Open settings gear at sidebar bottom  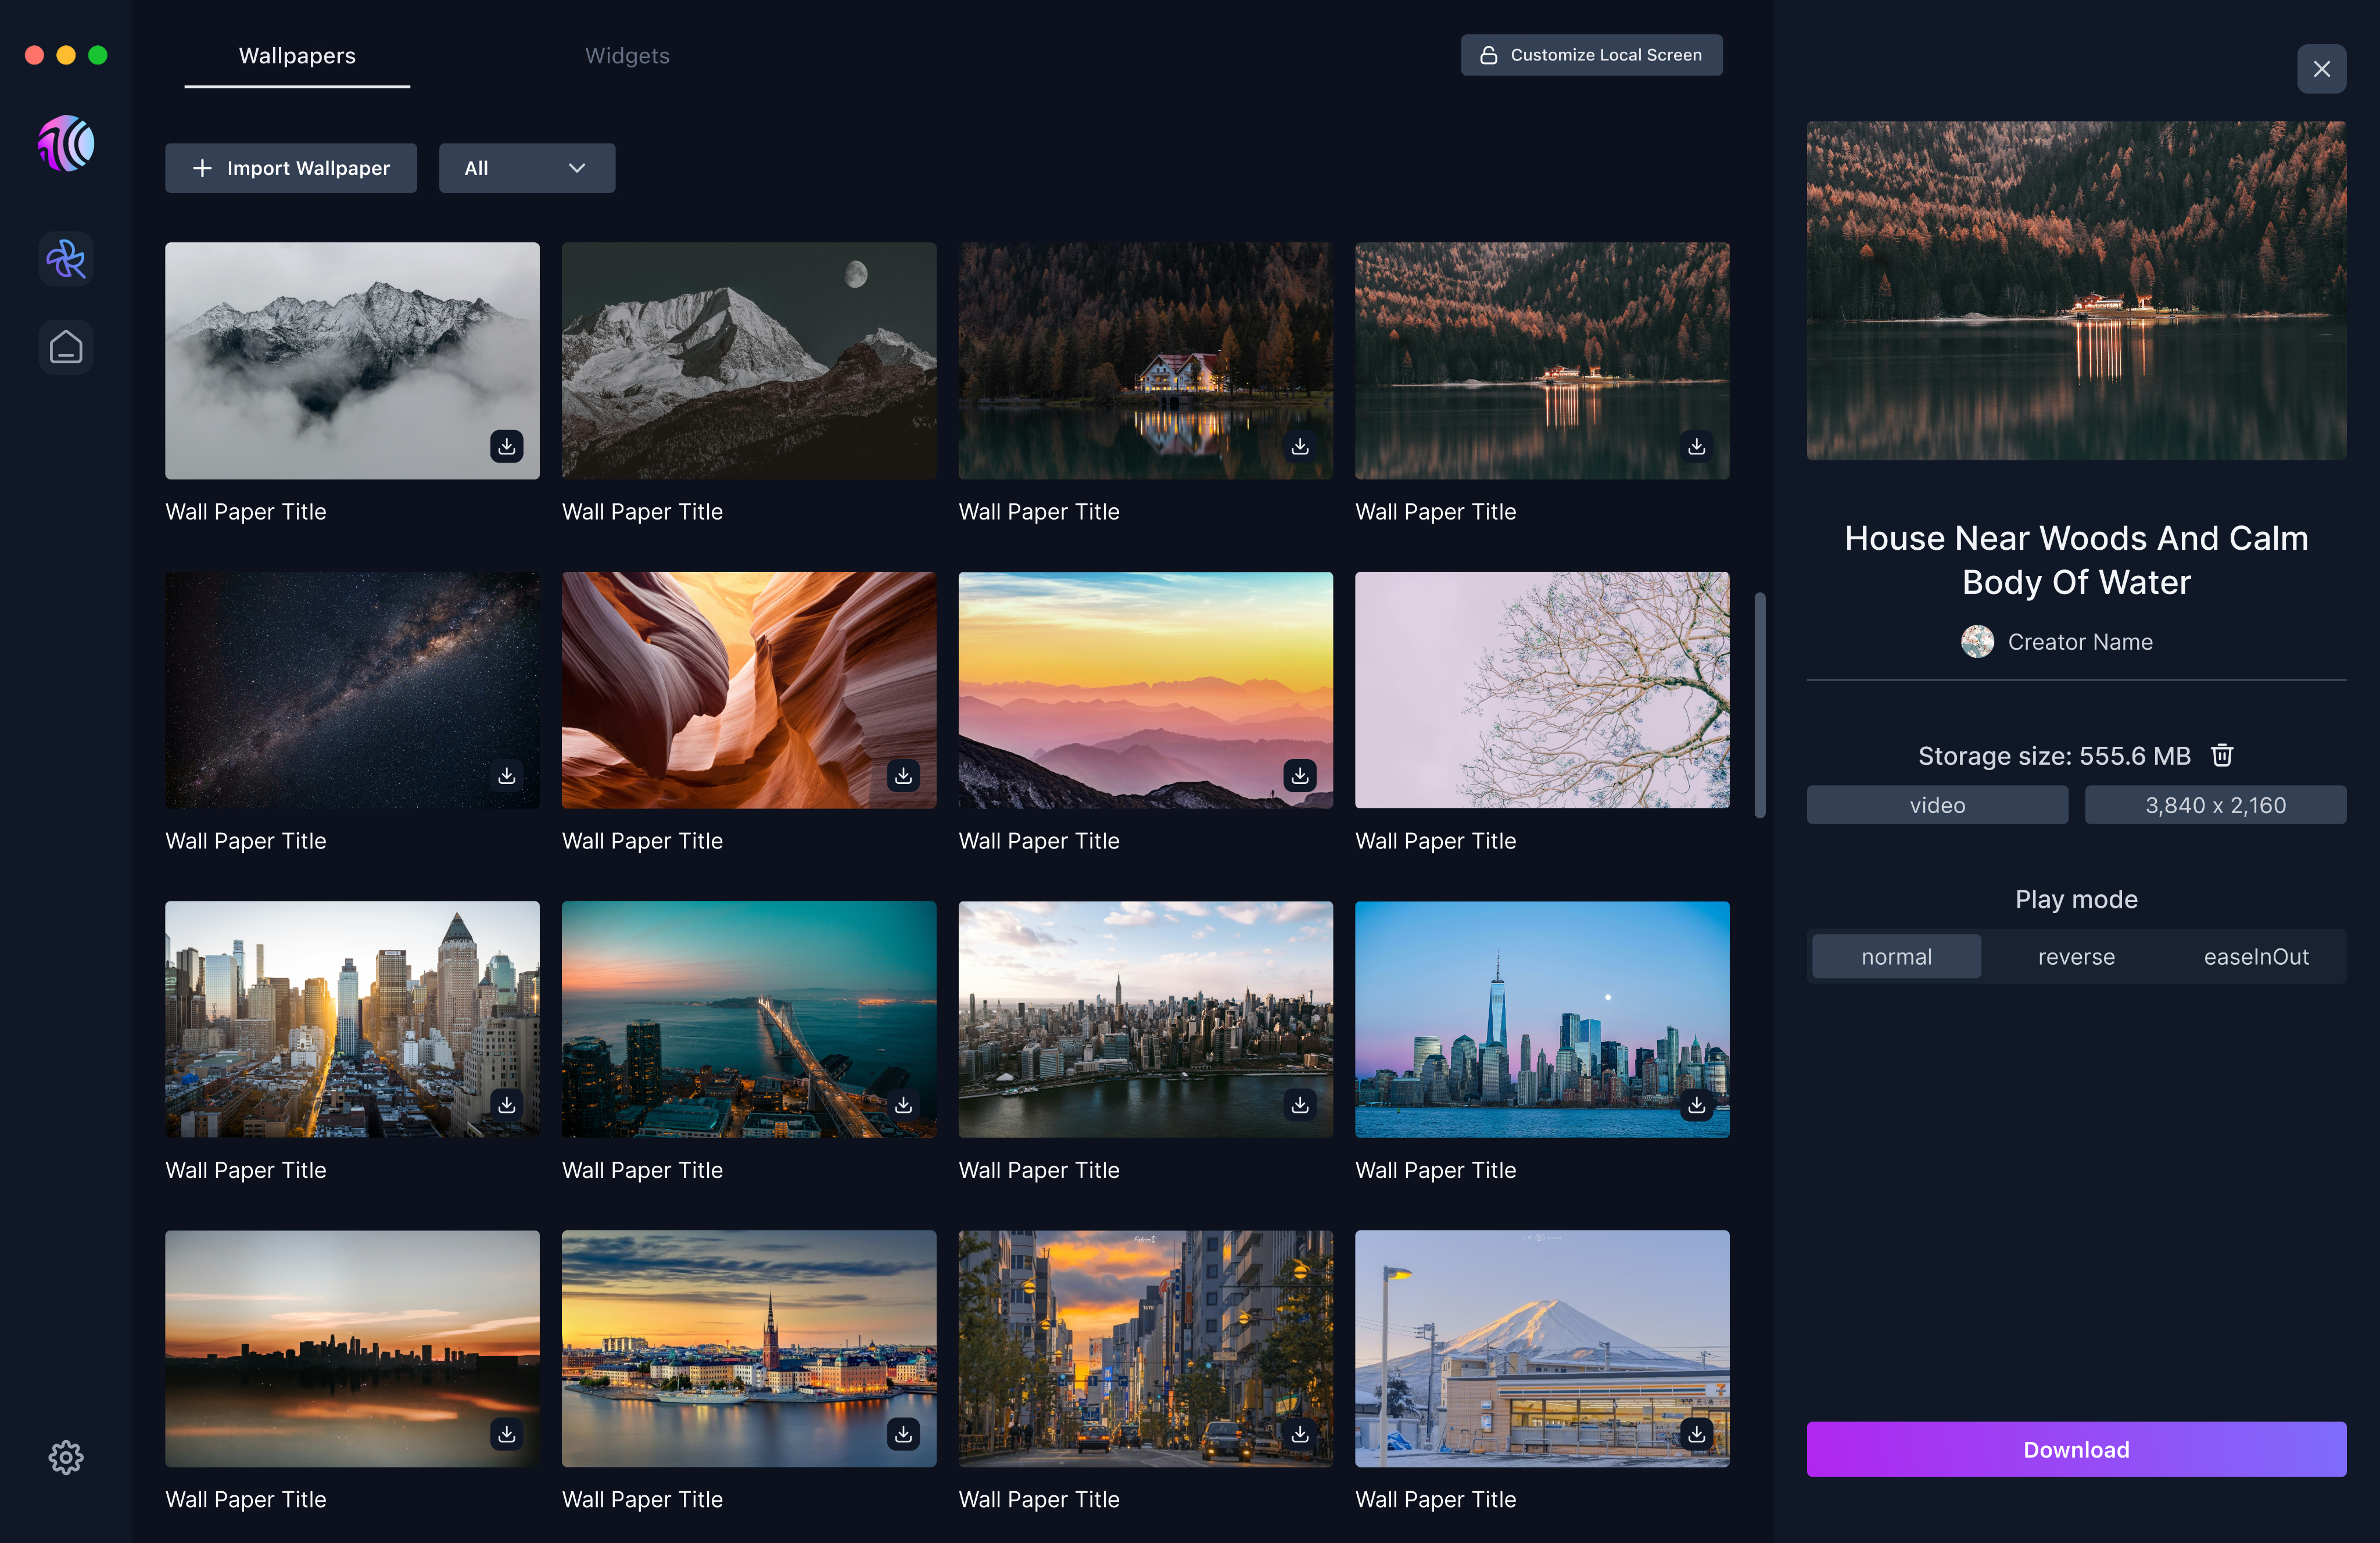point(66,1457)
